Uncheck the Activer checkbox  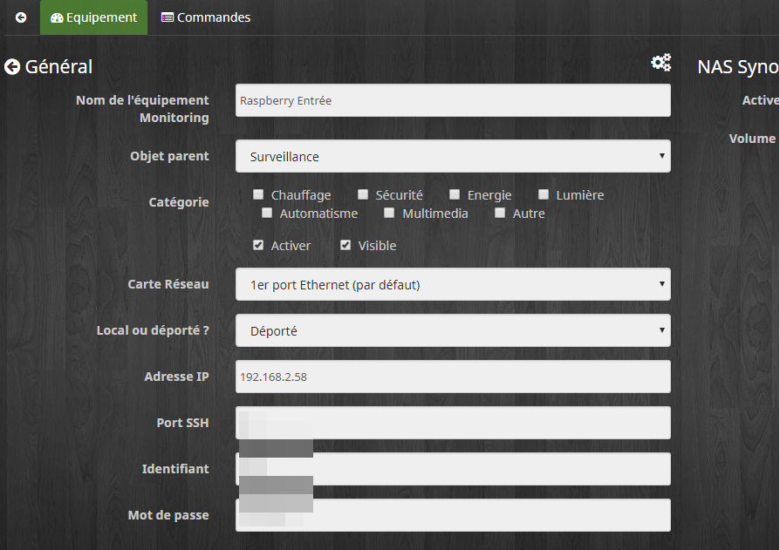click(258, 246)
